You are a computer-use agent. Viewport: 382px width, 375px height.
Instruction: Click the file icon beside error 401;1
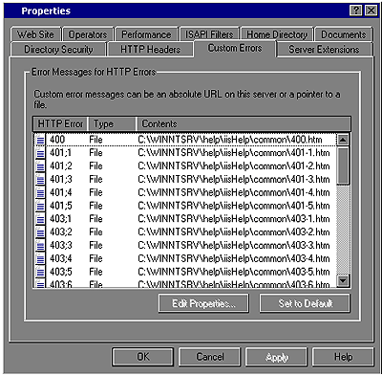pos(40,153)
